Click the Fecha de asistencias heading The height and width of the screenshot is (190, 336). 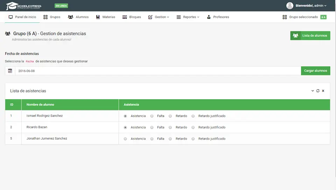coord(22,54)
